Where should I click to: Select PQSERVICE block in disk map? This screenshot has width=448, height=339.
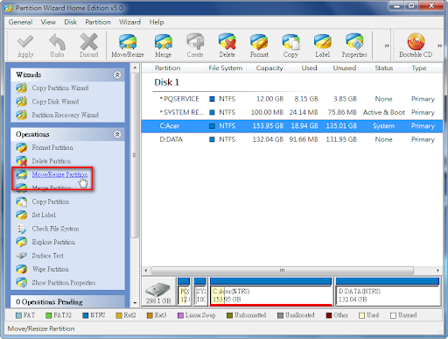pyautogui.click(x=184, y=292)
